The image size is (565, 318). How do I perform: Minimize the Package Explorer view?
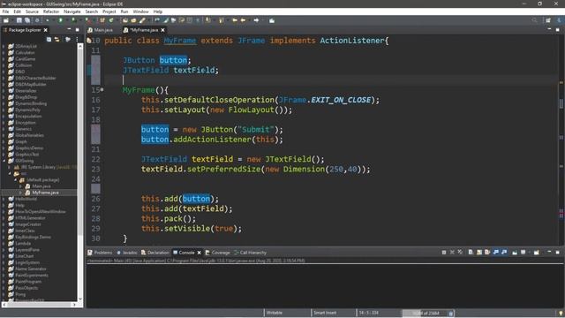pyautogui.click(x=69, y=29)
